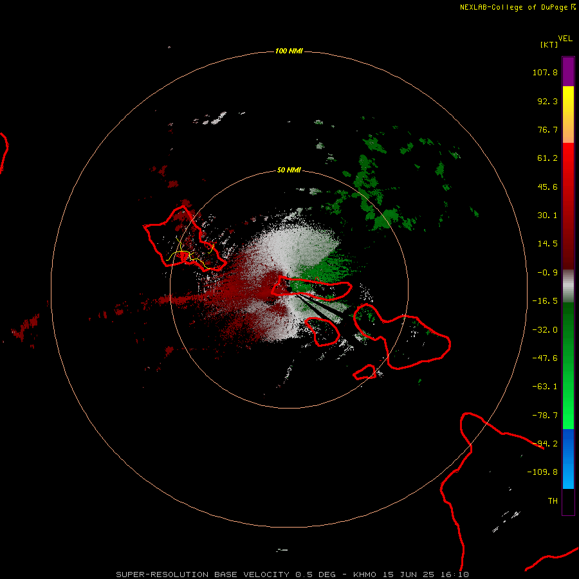579x579 pixels.
Task: Click the blue segment of the color bar
Action: [x=568, y=459]
